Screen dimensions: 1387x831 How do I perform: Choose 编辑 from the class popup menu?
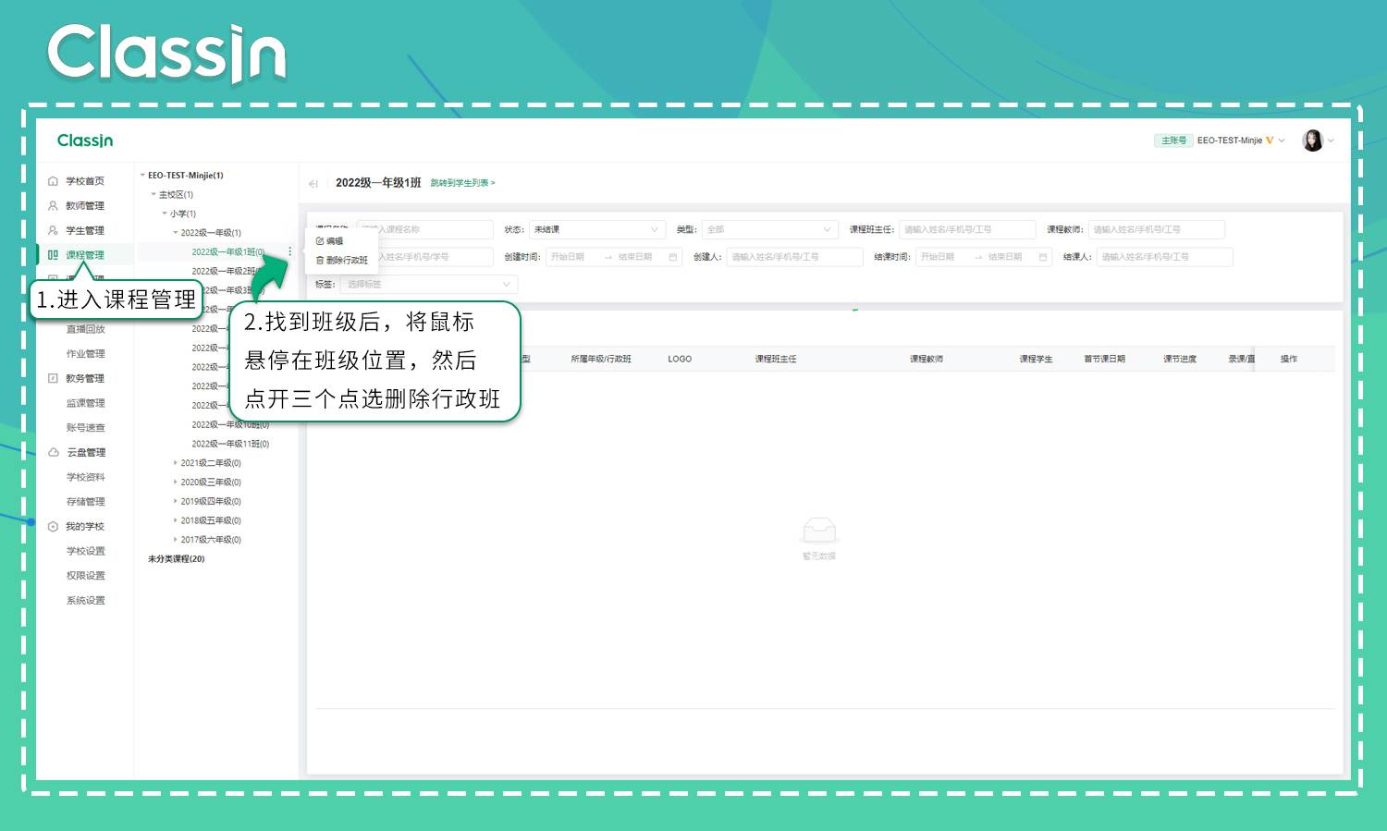[x=330, y=241]
